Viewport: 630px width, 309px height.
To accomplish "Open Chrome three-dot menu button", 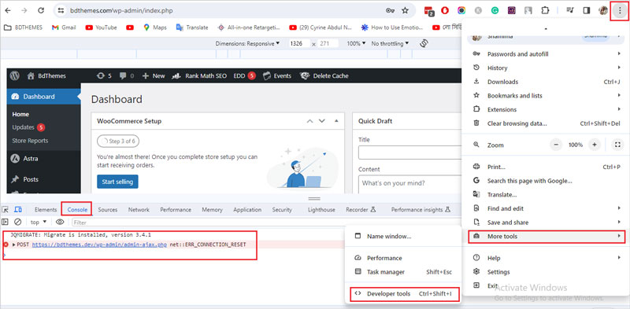I will tap(620, 11).
